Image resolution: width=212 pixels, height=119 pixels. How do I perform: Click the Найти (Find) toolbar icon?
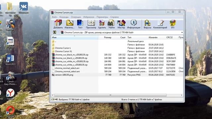click(111, 24)
